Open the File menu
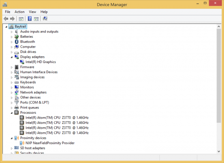The height and width of the screenshot is (163, 224). coord(7,12)
